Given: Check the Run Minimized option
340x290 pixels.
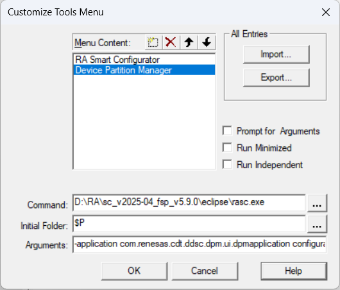Looking at the screenshot, I should pyautogui.click(x=227, y=148).
